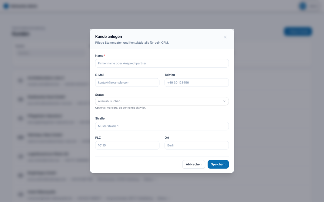Click the Status dropdown chevron arrow

point(224,101)
